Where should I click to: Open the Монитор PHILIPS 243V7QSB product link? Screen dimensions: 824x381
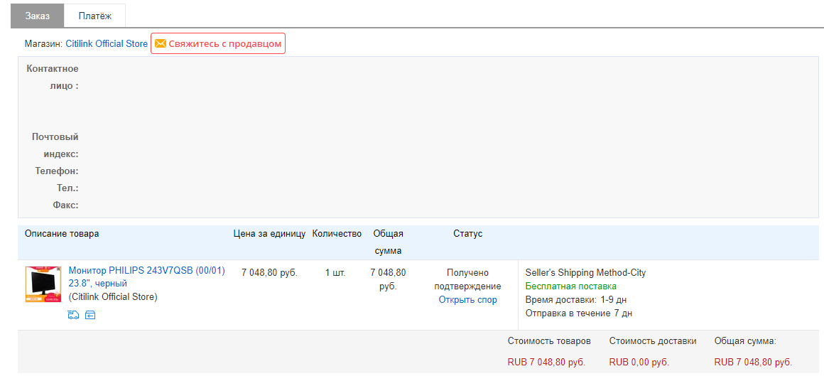(x=146, y=277)
